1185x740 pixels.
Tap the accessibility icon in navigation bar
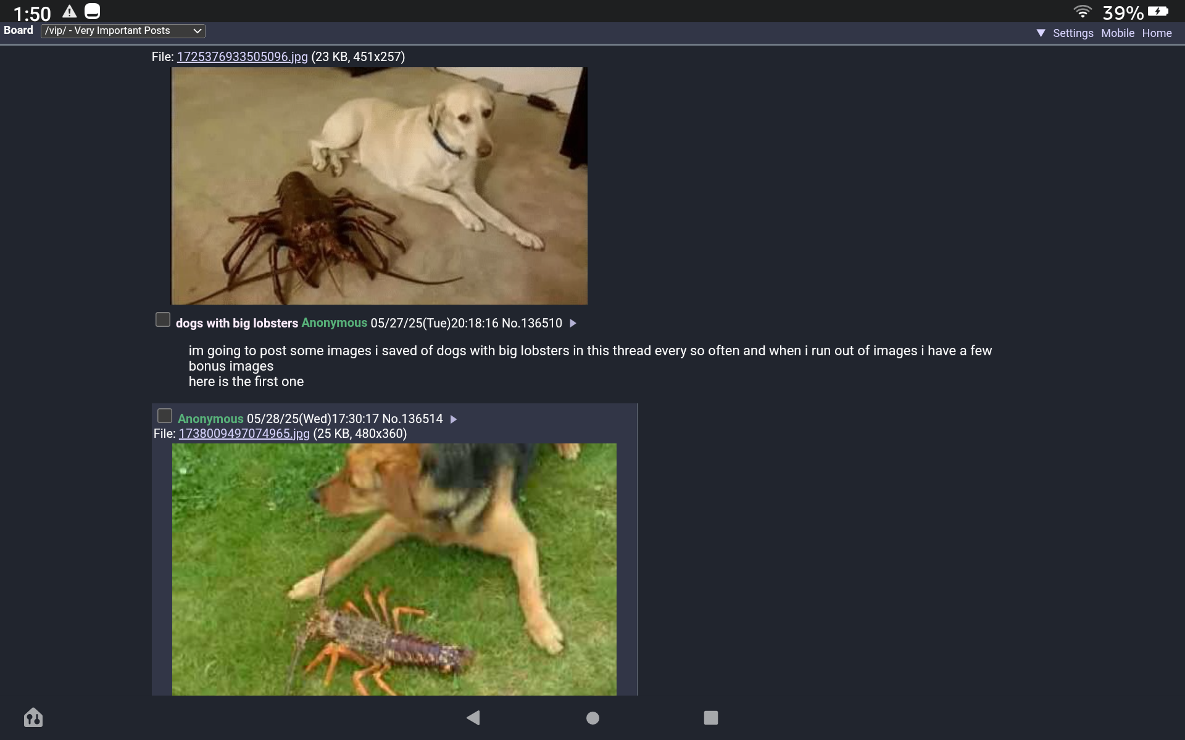point(33,717)
